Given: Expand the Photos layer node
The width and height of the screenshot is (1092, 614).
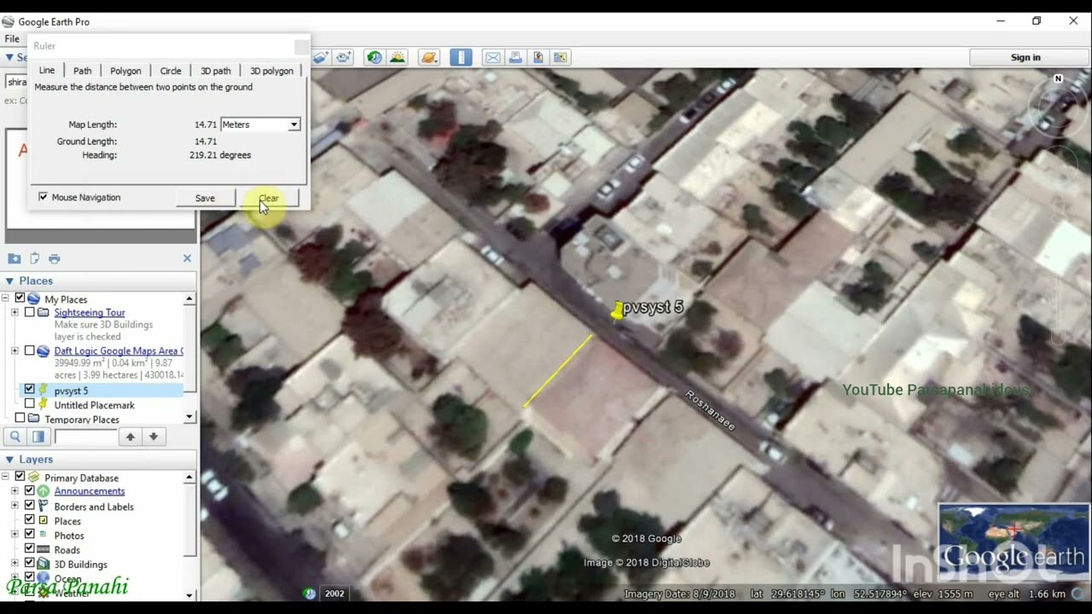Looking at the screenshot, I should pos(15,535).
